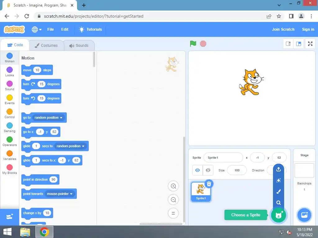Click the change x by 10 block
This screenshot has width=318, height=238.
[x=37, y=213]
